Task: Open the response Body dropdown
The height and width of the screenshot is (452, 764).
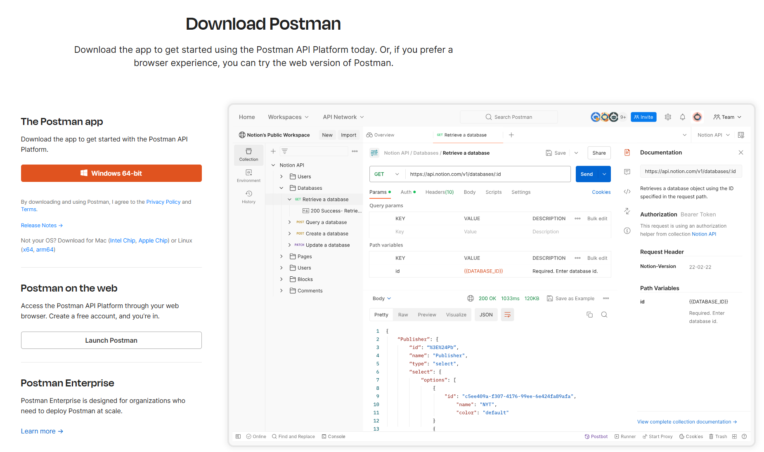Action: [x=382, y=298]
